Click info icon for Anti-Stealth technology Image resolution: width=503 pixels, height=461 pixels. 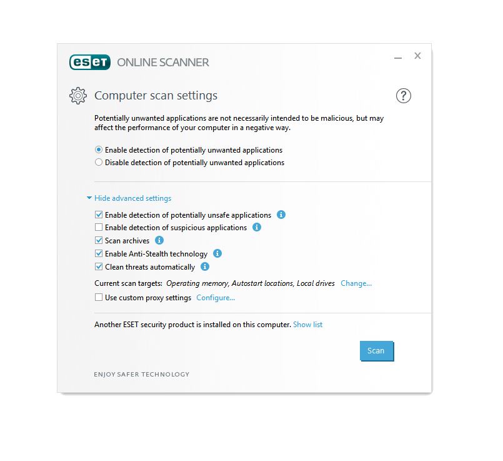217,253
